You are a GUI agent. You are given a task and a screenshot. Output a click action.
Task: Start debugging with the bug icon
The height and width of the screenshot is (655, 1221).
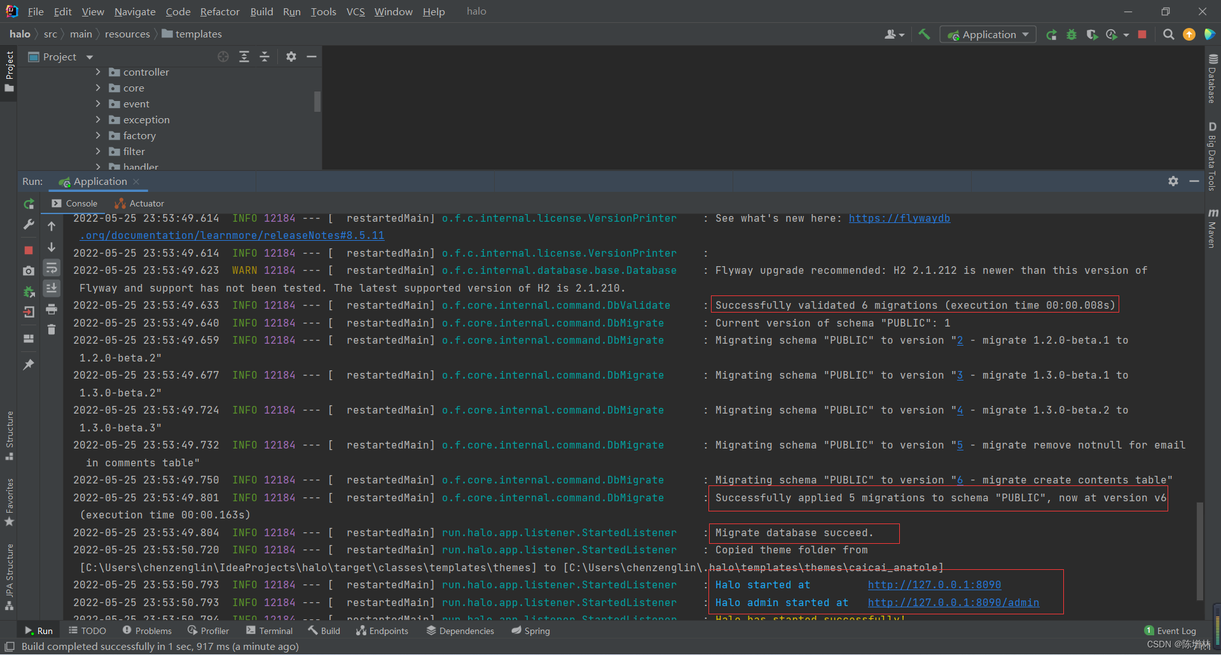point(1072,34)
